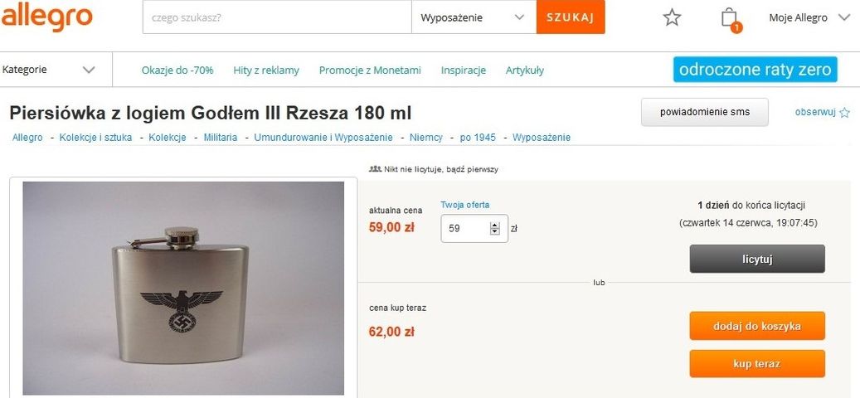Click the kup teraz button

coord(757,364)
